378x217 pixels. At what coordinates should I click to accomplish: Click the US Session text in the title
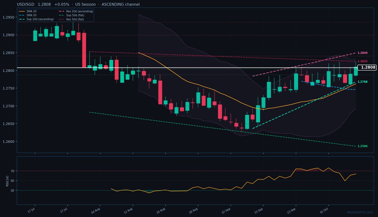click(85, 4)
